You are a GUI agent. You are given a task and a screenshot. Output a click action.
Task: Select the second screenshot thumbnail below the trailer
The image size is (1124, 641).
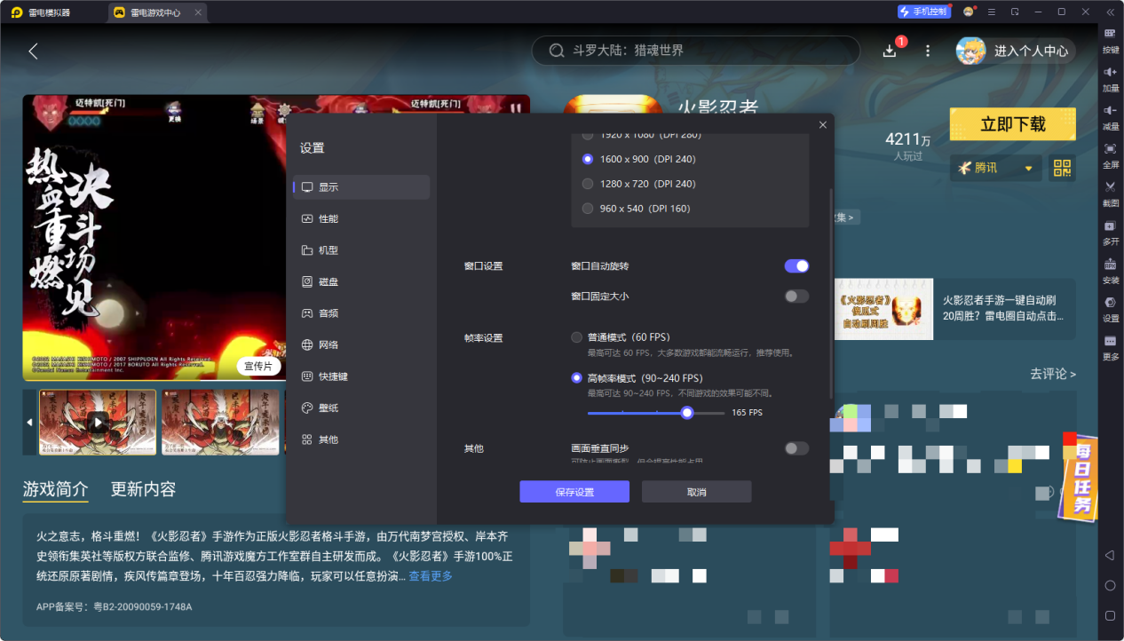click(x=220, y=422)
